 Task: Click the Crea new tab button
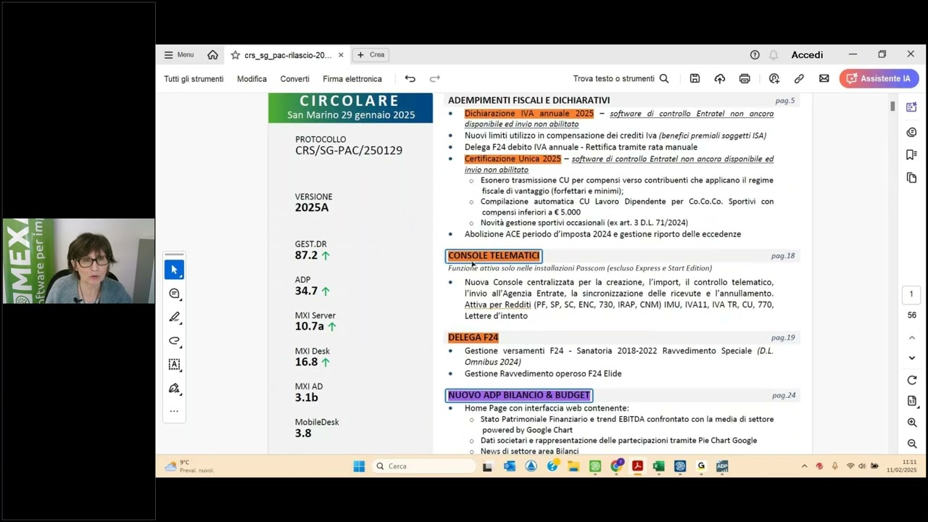click(x=370, y=55)
